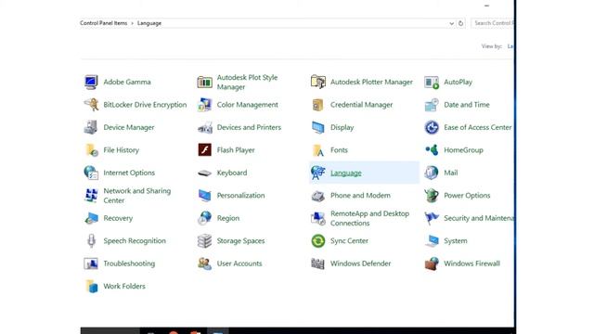Open the Sync Center link
The image size is (594, 334).
pos(349,241)
